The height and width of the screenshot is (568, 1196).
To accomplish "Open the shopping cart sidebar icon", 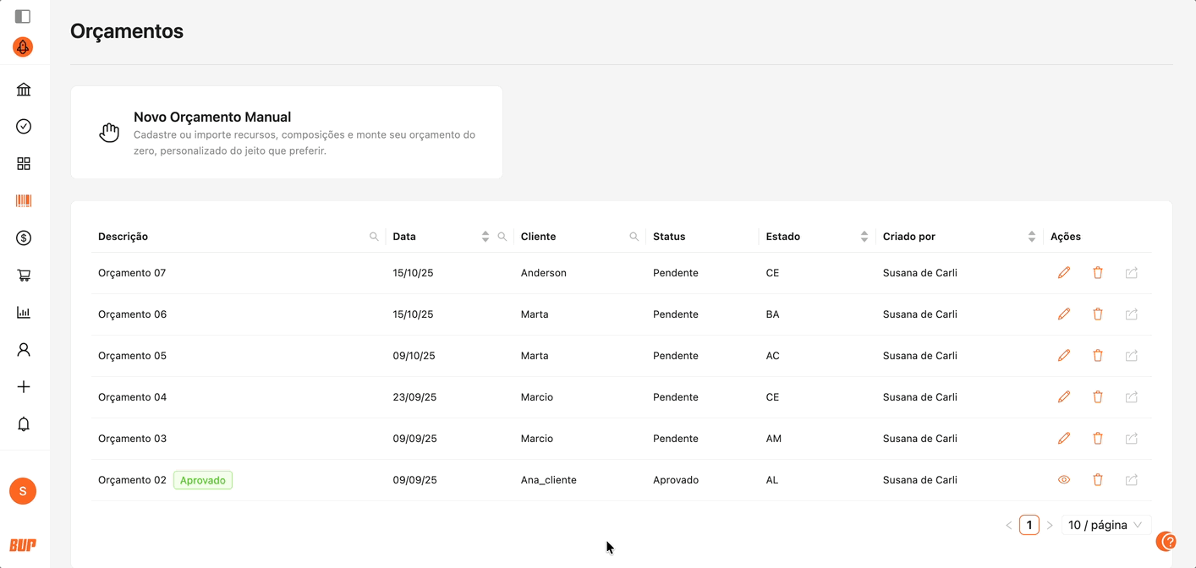I will pyautogui.click(x=24, y=276).
